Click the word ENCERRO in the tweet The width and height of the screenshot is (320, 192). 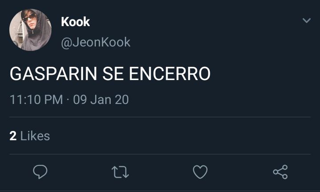click(170, 73)
